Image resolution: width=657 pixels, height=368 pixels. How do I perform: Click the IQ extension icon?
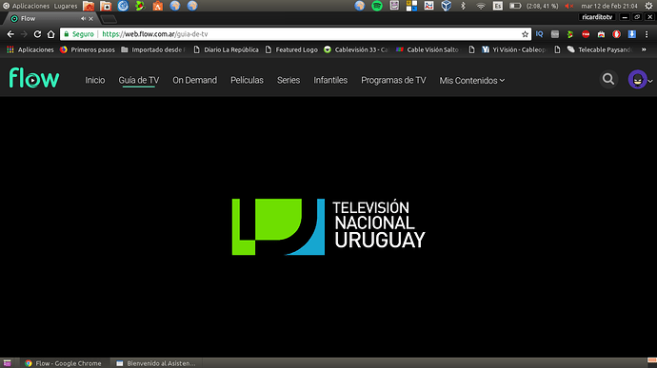(x=539, y=34)
